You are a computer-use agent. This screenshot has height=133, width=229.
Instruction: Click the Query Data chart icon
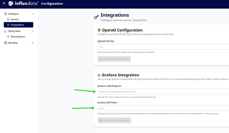pos(5,31)
